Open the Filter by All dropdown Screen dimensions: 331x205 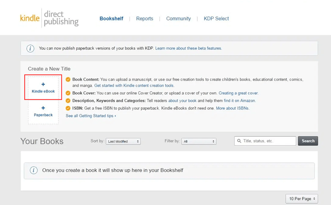pyautogui.click(x=199, y=141)
